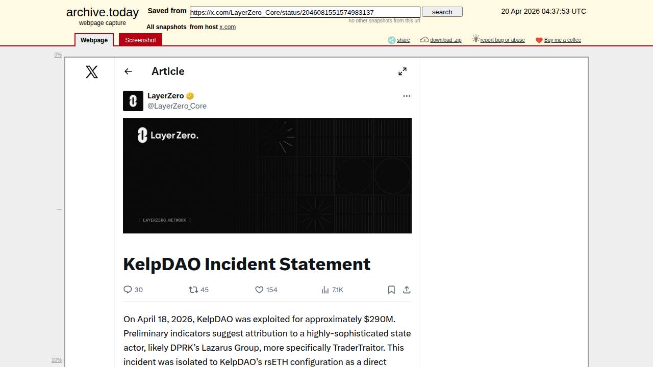Open the share link
The height and width of the screenshot is (367, 653).
[x=404, y=40]
